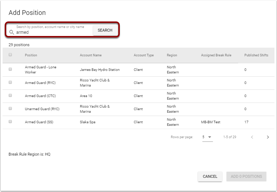Click the '1-5 of 29' pagination text

(230, 137)
